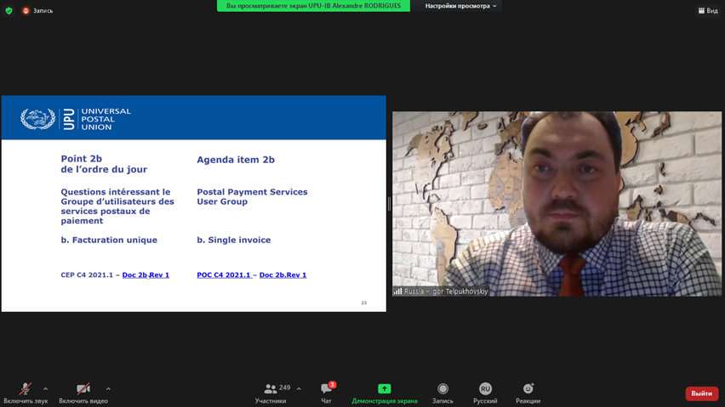Screen dimensions: 725x407
Task: Click the red 'Выйти' leave button
Action: click(701, 393)
